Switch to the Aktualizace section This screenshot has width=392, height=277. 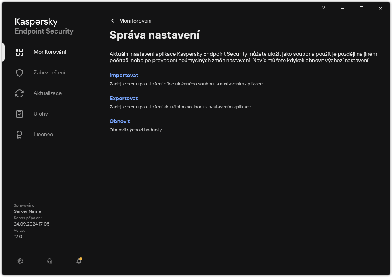point(48,93)
